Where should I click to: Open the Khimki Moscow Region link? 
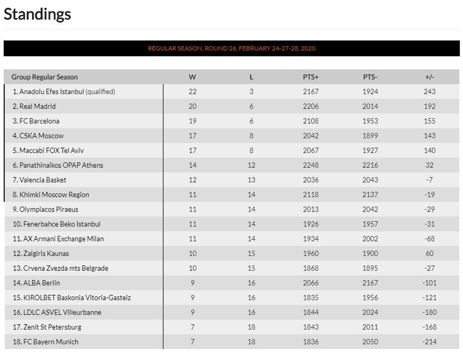[x=54, y=195]
